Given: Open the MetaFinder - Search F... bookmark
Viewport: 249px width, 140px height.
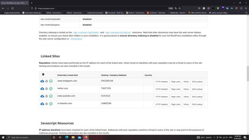Looking at the screenshot, I should [177, 13].
